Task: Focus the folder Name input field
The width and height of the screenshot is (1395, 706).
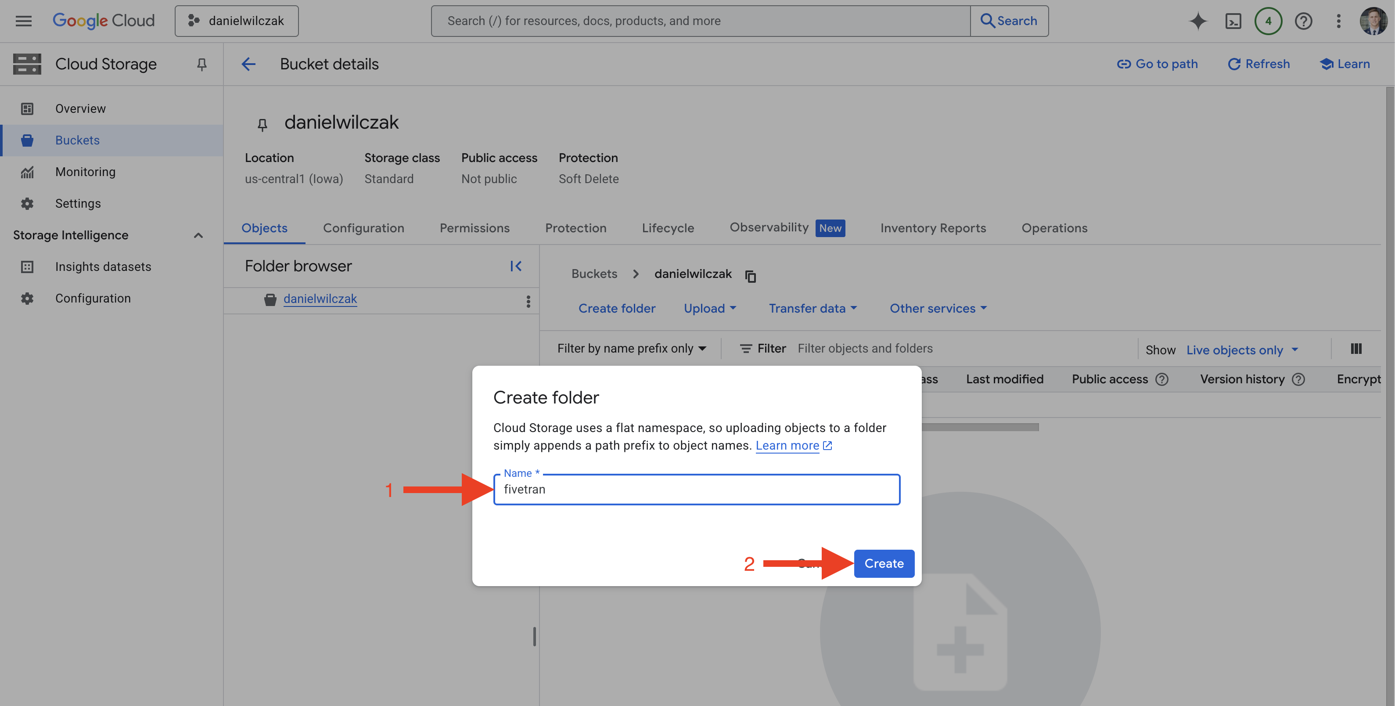Action: [697, 489]
